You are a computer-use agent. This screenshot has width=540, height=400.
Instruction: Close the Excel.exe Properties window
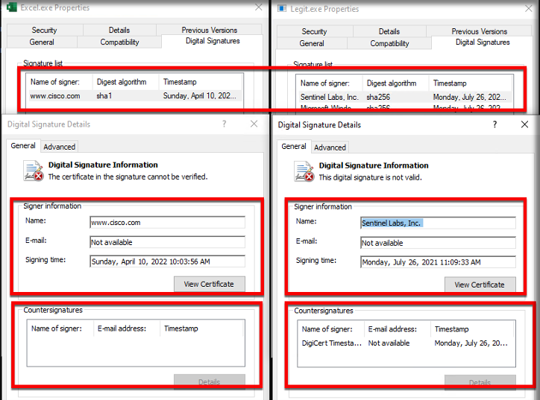[x=259, y=7]
